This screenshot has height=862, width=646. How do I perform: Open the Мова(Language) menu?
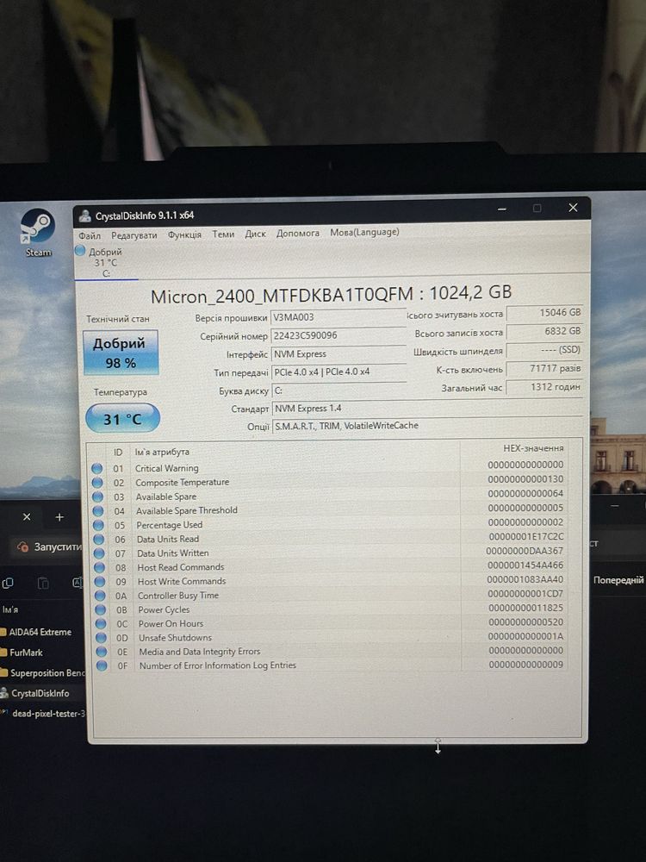(x=364, y=232)
